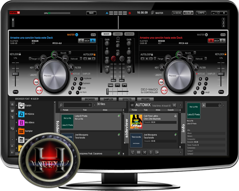Image resolution: width=239 pixels, height=191 pixels.
Task: Play the Applause sample
Action: pyautogui.click(x=81, y=78)
